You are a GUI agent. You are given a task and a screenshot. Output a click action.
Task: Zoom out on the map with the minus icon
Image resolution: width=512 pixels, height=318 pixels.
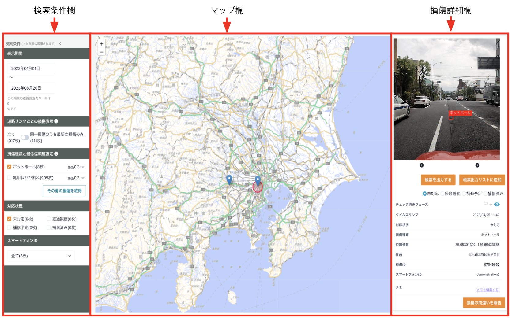(101, 52)
